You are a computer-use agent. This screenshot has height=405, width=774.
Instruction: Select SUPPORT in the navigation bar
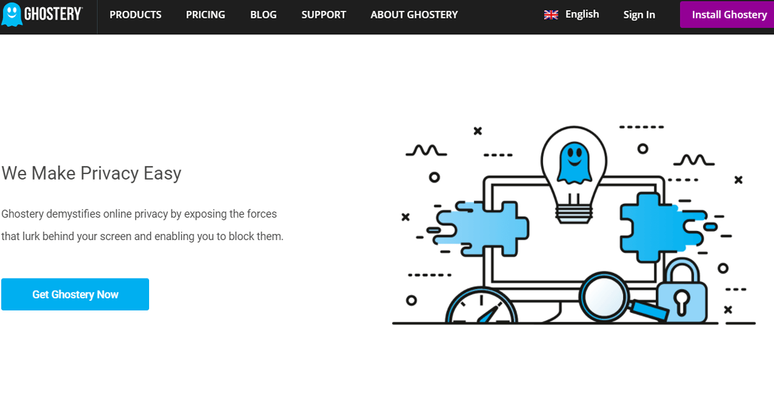point(324,15)
